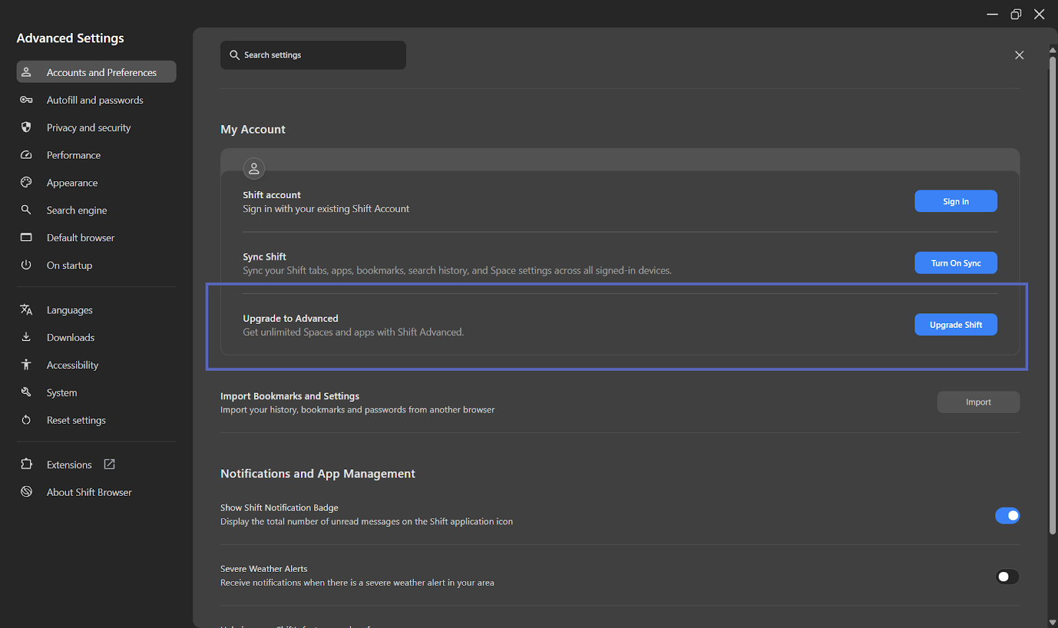Click the magnifier icon beside Search engine

pos(26,210)
